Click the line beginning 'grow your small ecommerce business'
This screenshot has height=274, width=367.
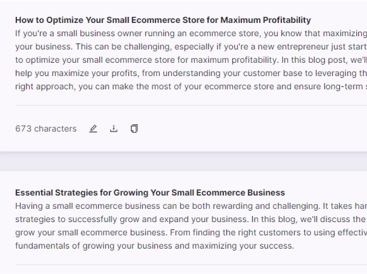[x=191, y=233]
